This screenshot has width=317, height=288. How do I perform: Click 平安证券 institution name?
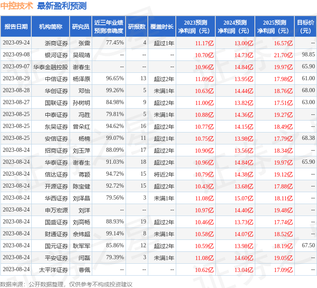click(56, 258)
